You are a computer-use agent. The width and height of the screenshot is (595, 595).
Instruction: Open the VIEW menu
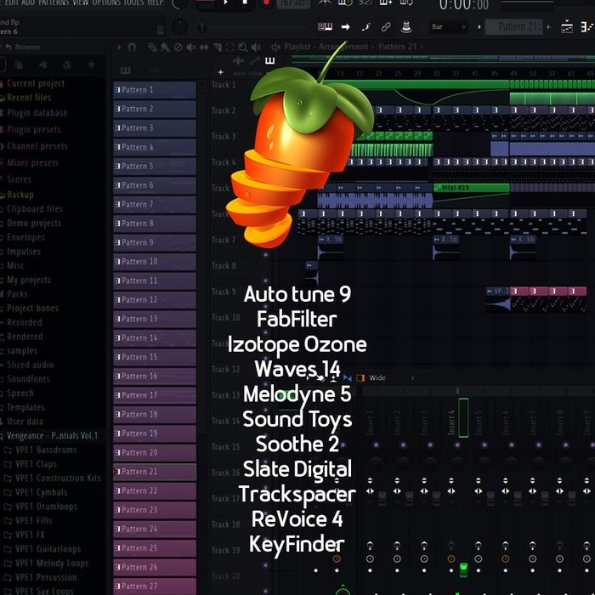(x=81, y=3)
